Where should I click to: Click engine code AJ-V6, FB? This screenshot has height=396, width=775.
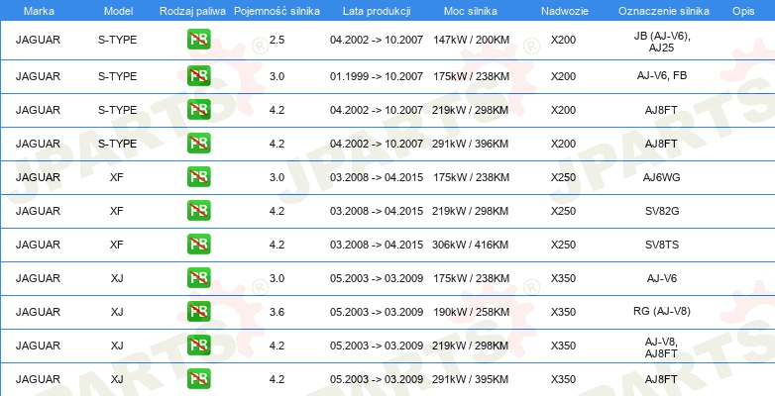point(662,75)
